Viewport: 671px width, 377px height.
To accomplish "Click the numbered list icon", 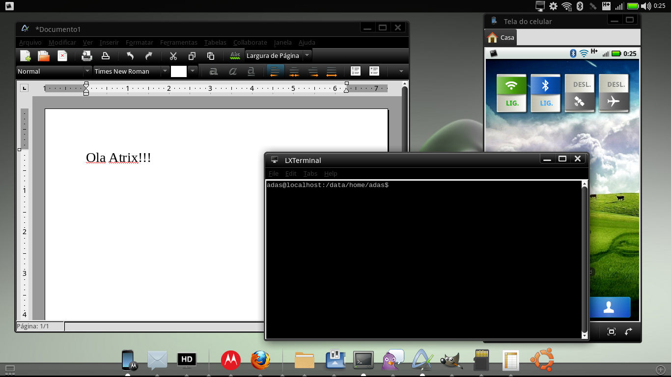I will (x=356, y=72).
